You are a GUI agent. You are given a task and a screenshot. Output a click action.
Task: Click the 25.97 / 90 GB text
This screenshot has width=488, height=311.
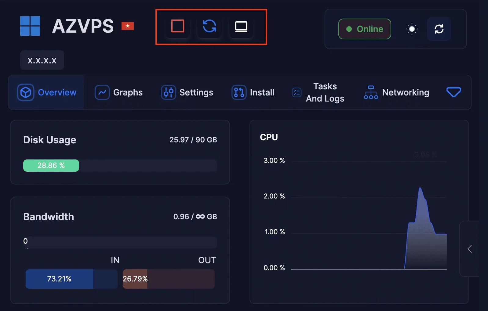click(x=193, y=140)
